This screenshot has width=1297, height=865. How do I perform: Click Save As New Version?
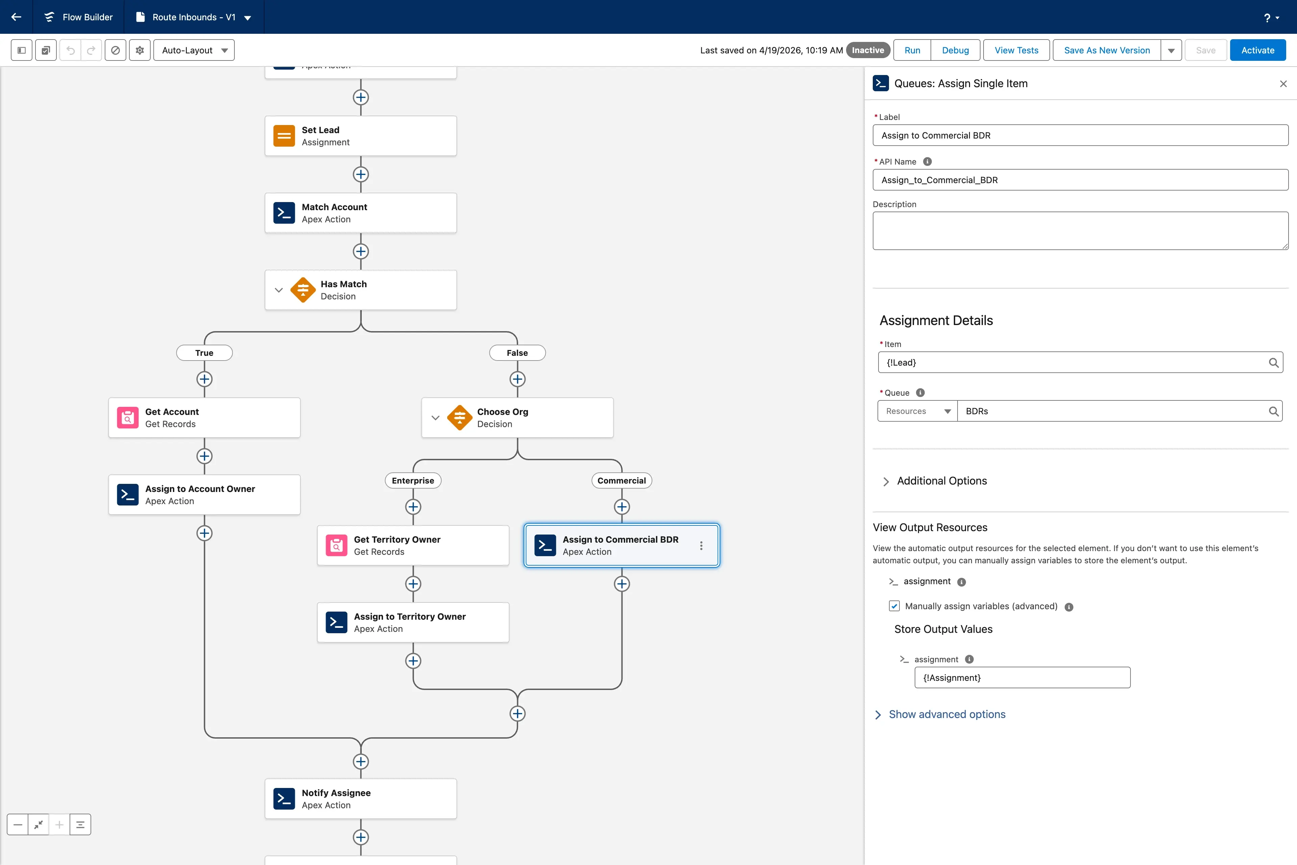[x=1107, y=50]
